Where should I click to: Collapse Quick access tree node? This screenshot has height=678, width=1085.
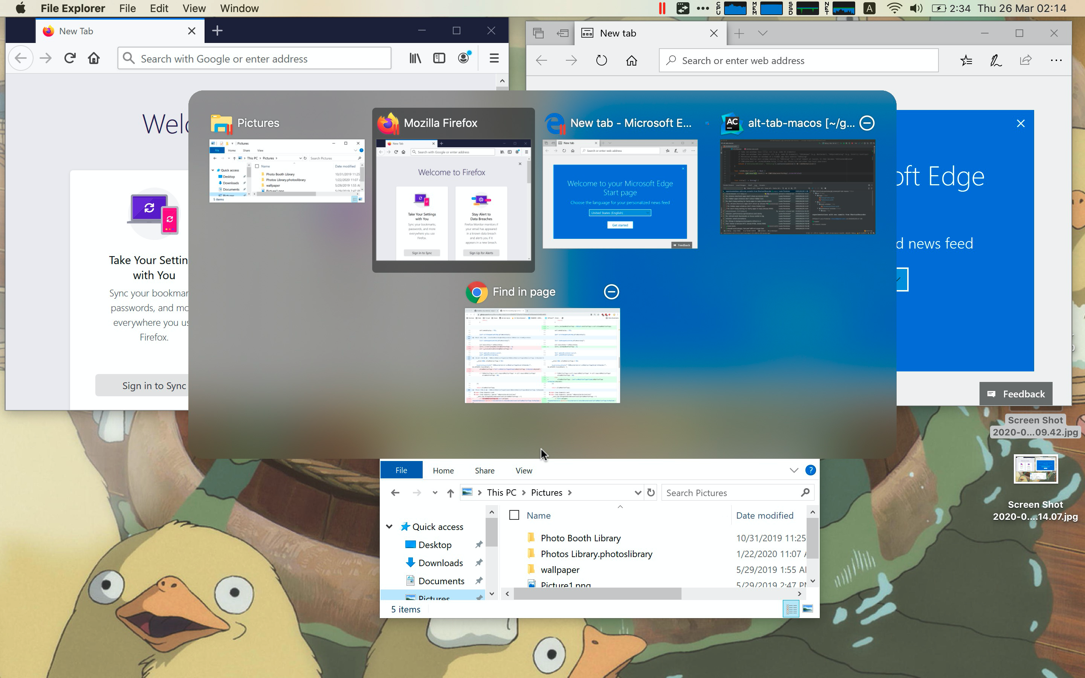click(x=389, y=527)
